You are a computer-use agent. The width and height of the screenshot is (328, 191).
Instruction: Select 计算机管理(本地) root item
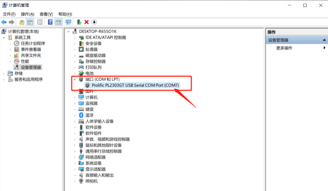23,32
